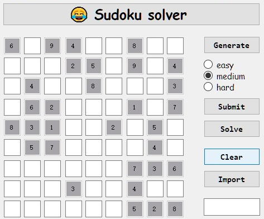Clear the board with the Clear button
The image size is (264, 219).
(x=232, y=157)
